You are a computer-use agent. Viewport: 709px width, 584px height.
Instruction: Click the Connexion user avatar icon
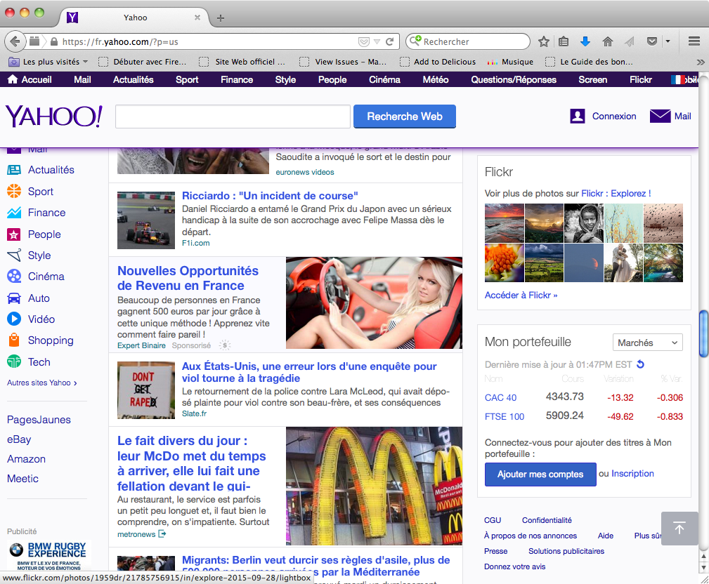(x=578, y=116)
